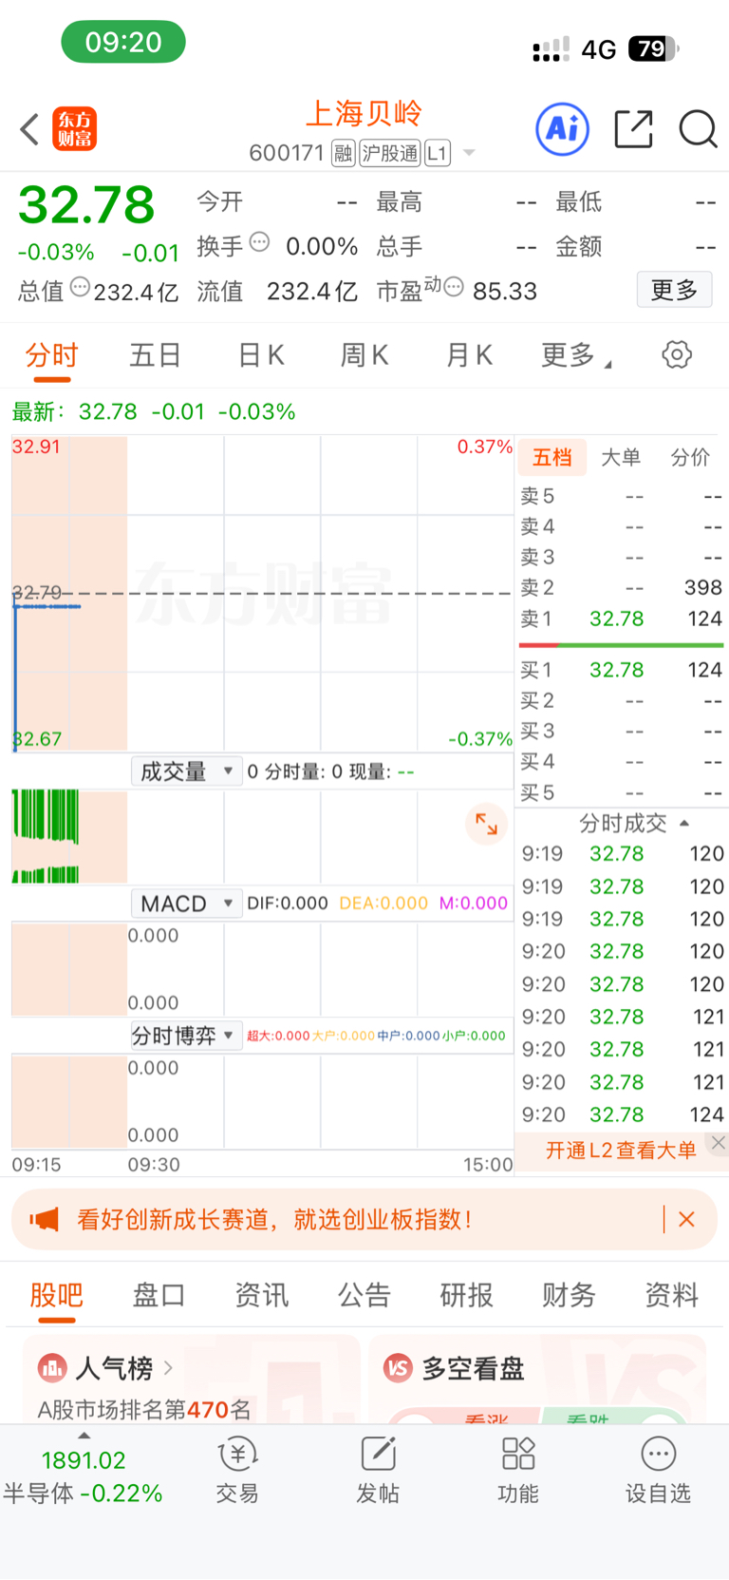Collapse the 分时成交 list header
This screenshot has width=729, height=1580.
[633, 823]
